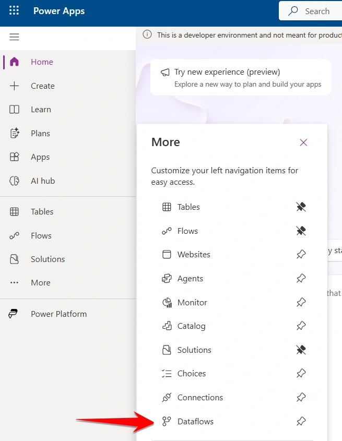Open Agents from More panel

[x=190, y=279]
